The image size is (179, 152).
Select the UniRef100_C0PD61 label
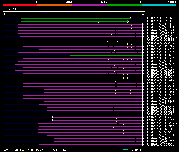click(161, 145)
